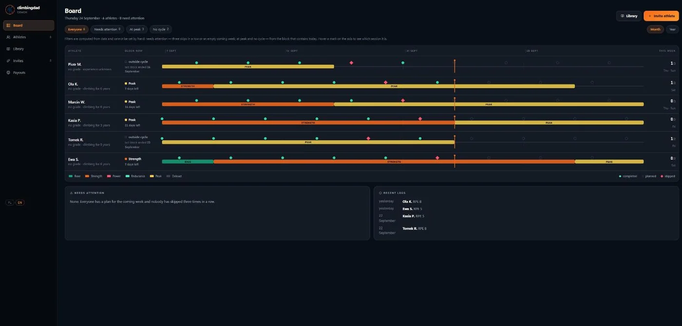Go to Board in sidebar
This screenshot has width=682, height=326.
(x=29, y=25)
